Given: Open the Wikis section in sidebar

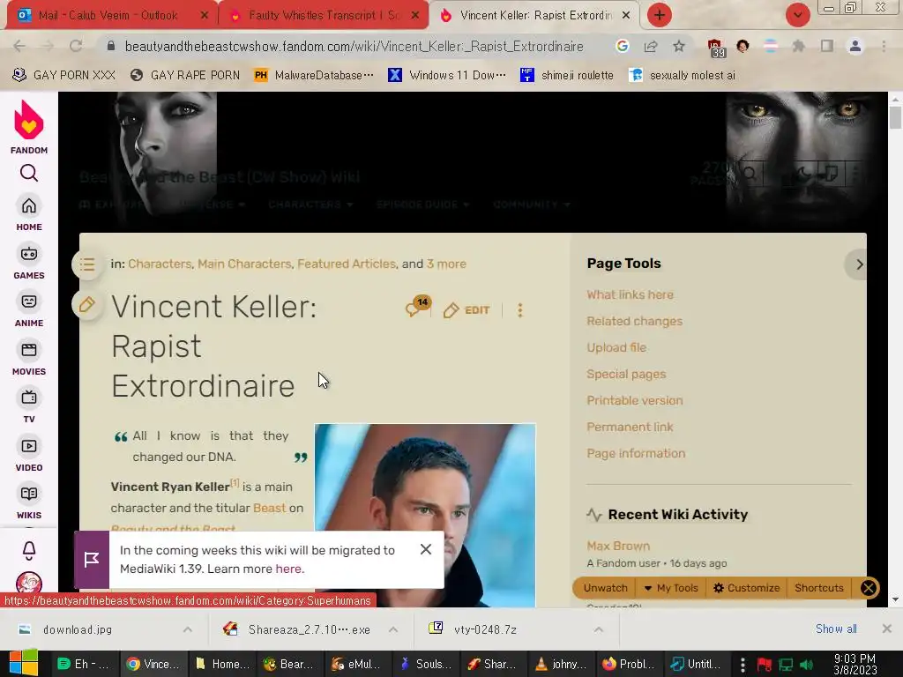Looking at the screenshot, I should (29, 502).
